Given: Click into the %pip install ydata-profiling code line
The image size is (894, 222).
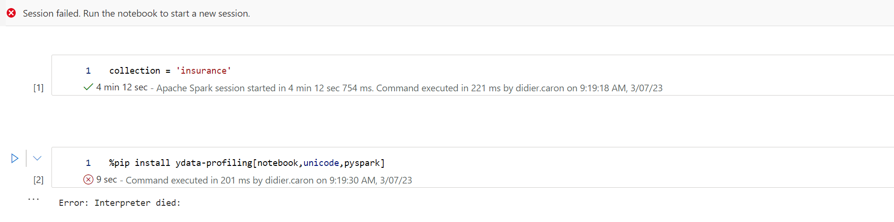Looking at the screenshot, I should (x=247, y=163).
